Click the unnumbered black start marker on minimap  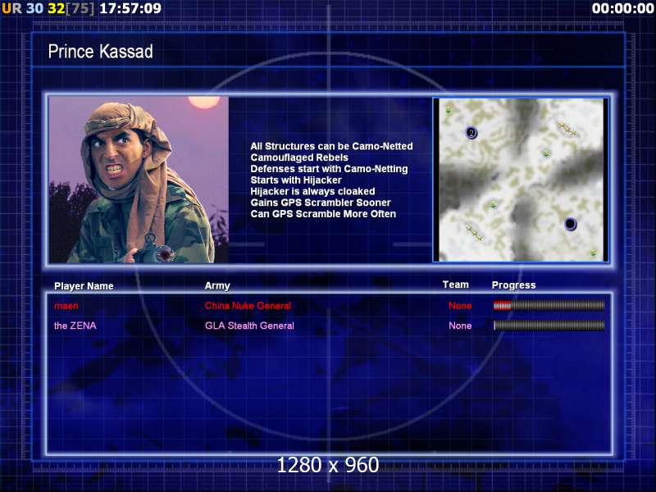coord(570,224)
